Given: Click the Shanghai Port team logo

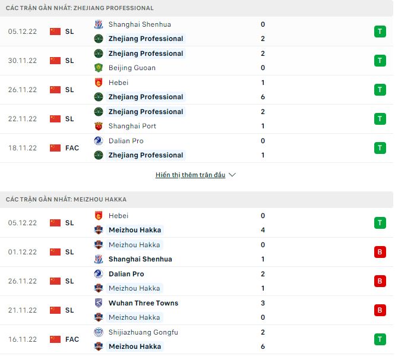Looking at the screenshot, I should (99, 126).
